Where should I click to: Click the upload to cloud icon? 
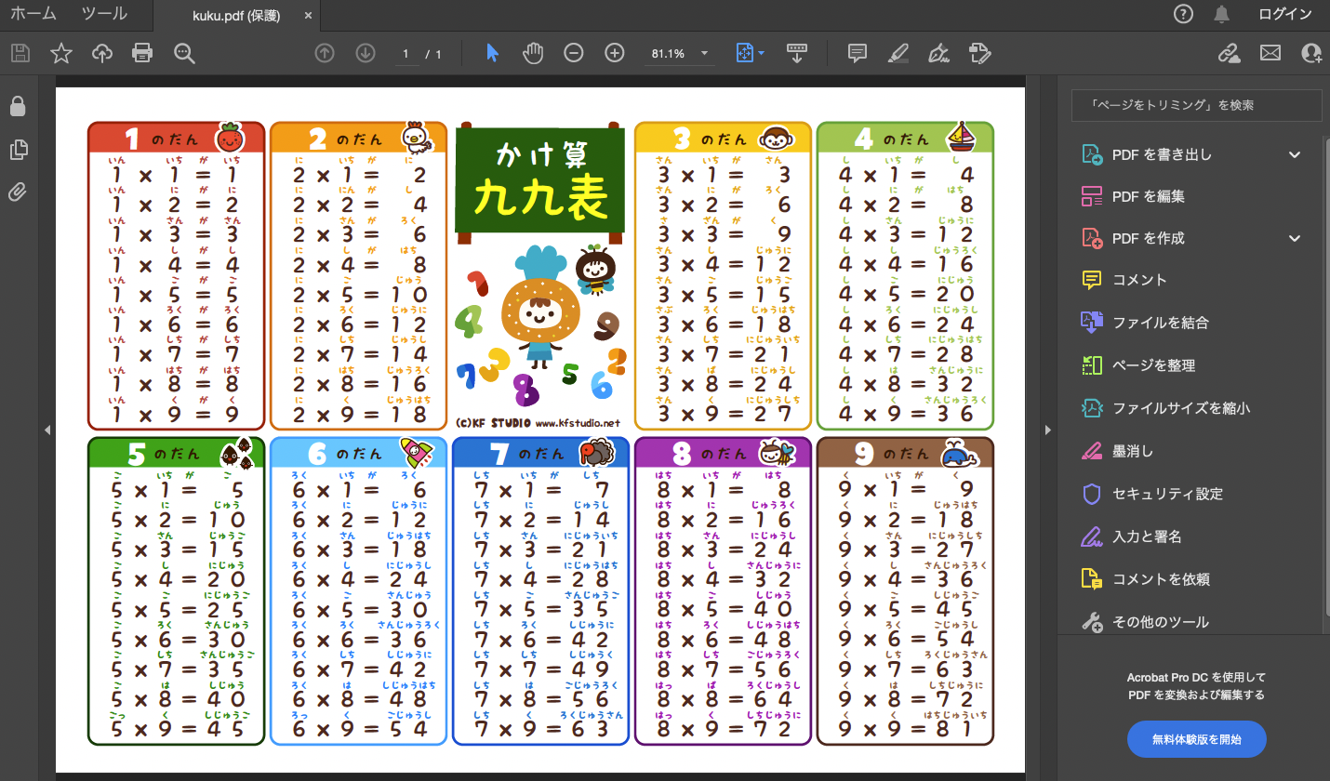point(102,53)
